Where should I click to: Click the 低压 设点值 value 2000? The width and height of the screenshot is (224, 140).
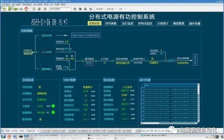(124, 95)
